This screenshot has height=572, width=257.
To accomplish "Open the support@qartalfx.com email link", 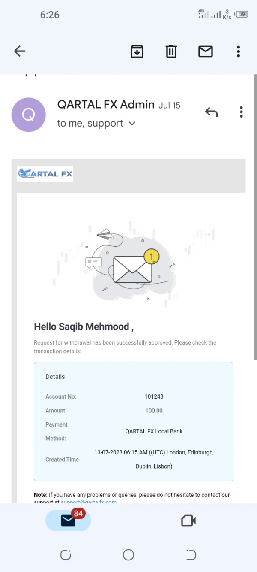I will (89, 502).
